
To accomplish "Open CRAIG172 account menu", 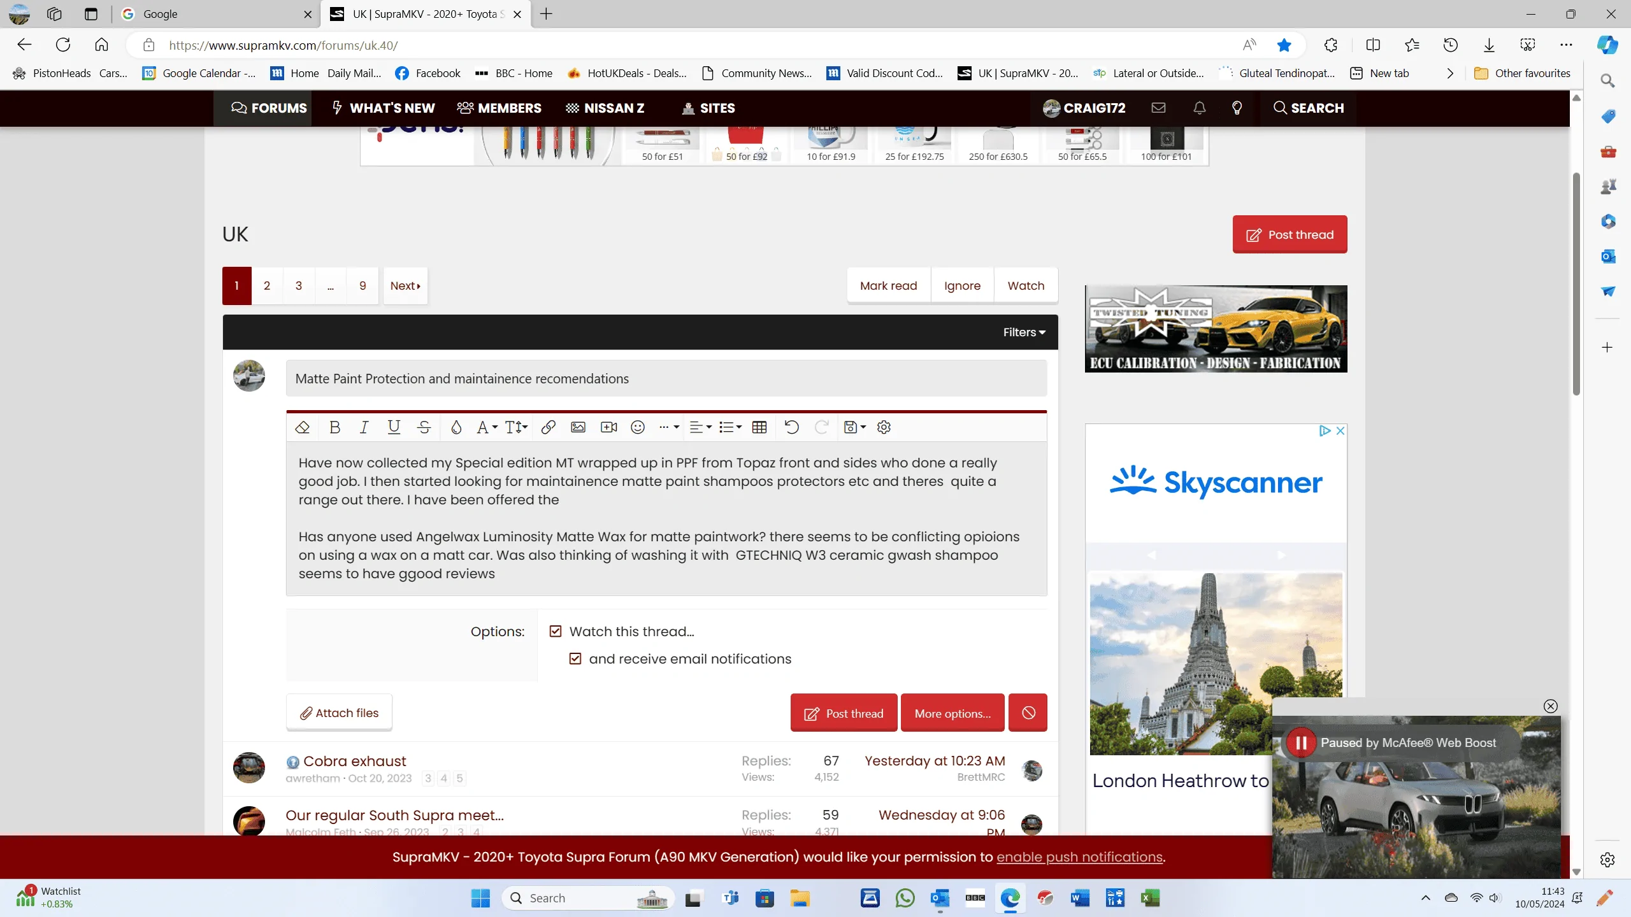I will pyautogui.click(x=1084, y=108).
